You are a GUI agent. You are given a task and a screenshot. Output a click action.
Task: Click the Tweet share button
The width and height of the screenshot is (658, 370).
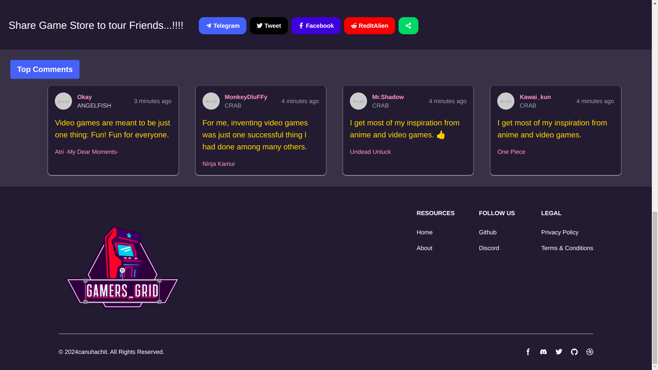click(x=269, y=26)
